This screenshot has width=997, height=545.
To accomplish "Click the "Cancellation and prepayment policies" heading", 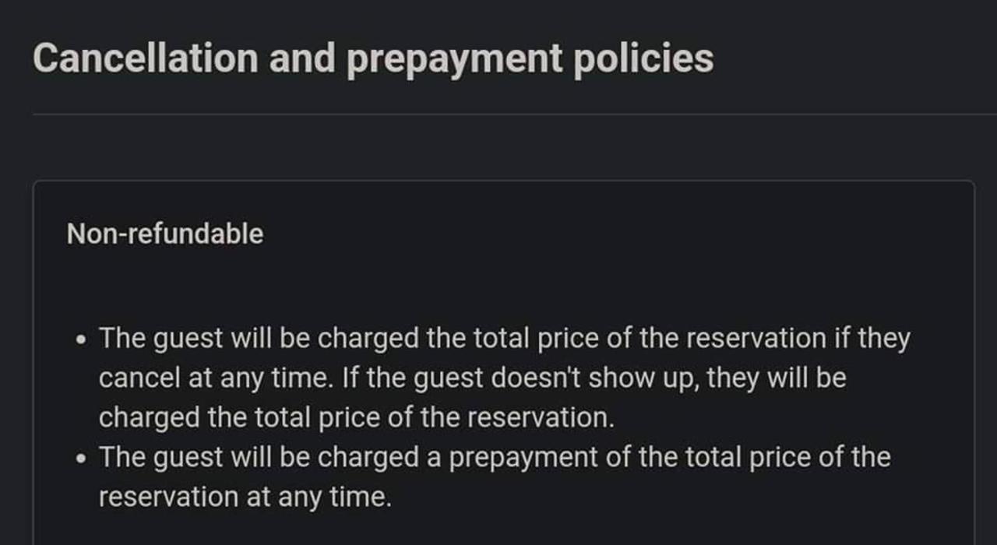I will 372,59.
